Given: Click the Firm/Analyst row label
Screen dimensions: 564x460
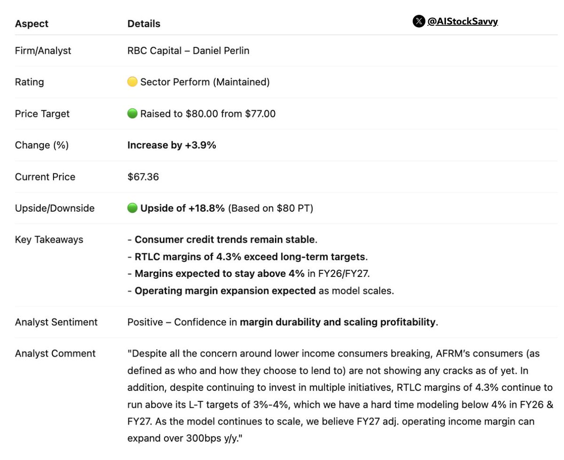Looking at the screenshot, I should pos(43,51).
